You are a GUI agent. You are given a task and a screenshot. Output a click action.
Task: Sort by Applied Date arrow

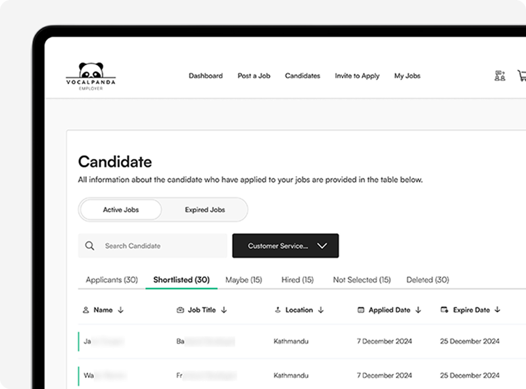pyautogui.click(x=418, y=310)
